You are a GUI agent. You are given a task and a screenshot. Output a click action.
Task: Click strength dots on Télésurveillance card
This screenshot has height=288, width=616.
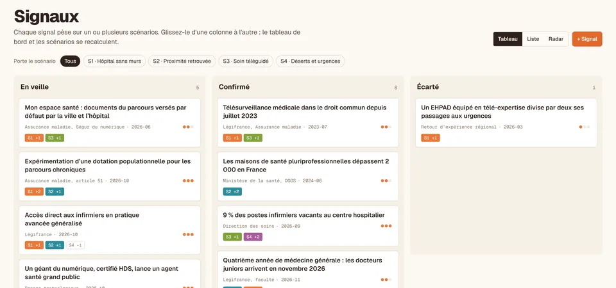click(386, 127)
